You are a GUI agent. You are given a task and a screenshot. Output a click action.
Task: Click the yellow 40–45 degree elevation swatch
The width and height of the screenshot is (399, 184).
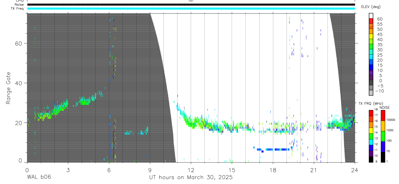[371, 37]
